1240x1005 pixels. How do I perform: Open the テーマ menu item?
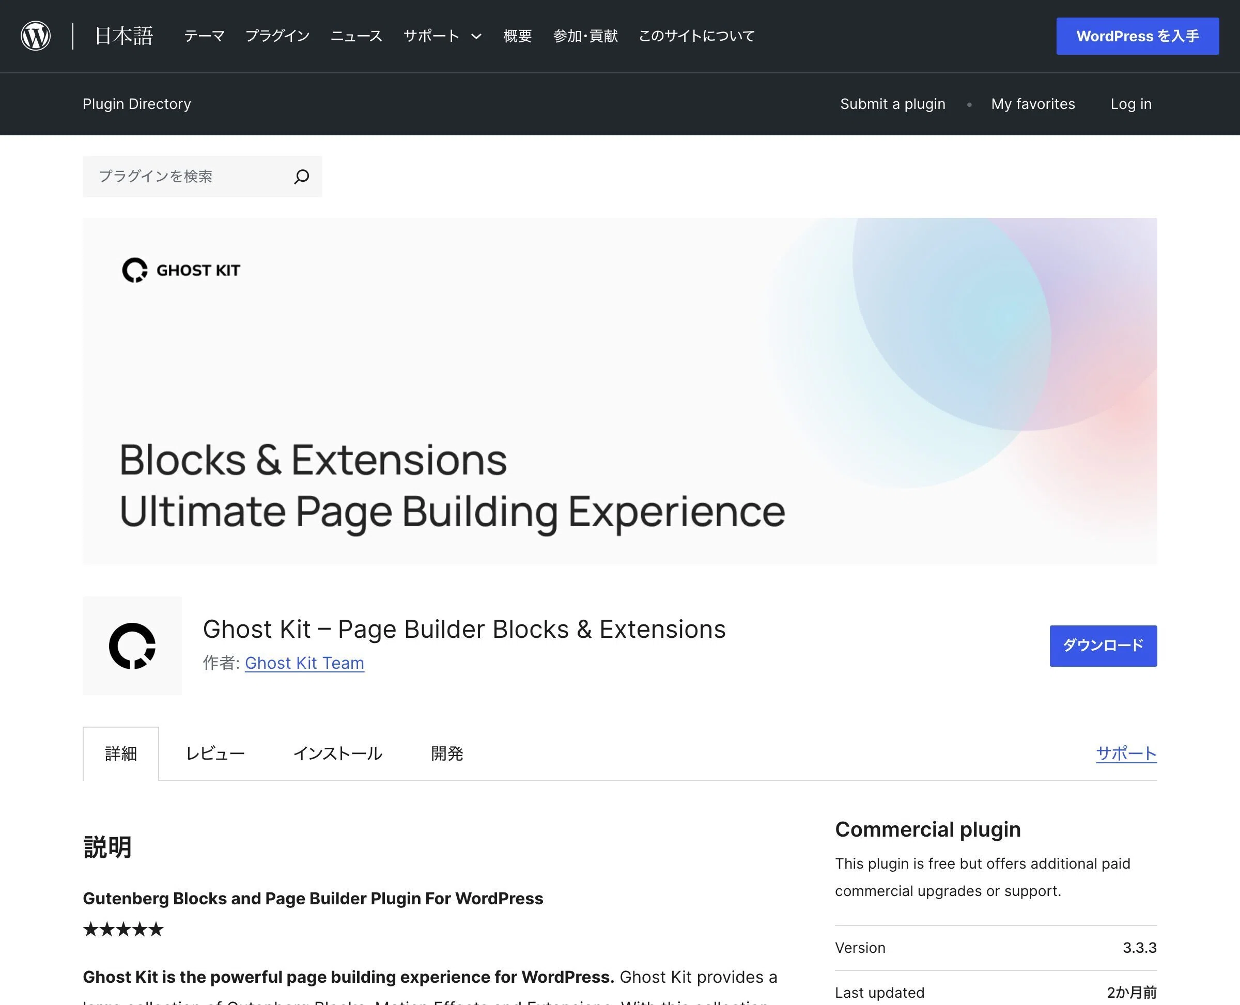(x=204, y=36)
